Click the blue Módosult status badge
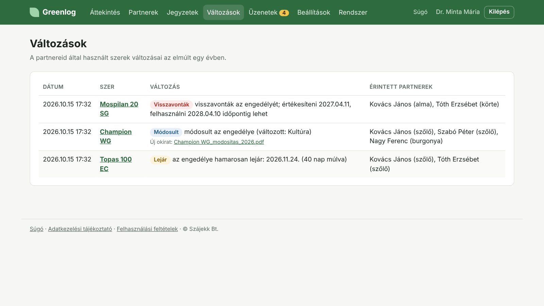Screen dimensions: 544x306 pos(166,132)
